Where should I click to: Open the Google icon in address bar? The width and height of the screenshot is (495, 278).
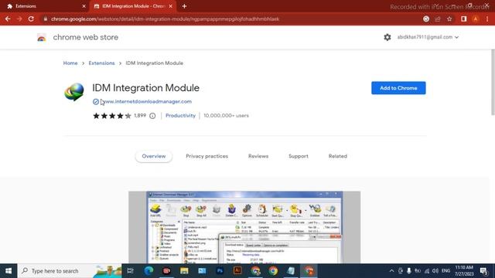(x=426, y=19)
